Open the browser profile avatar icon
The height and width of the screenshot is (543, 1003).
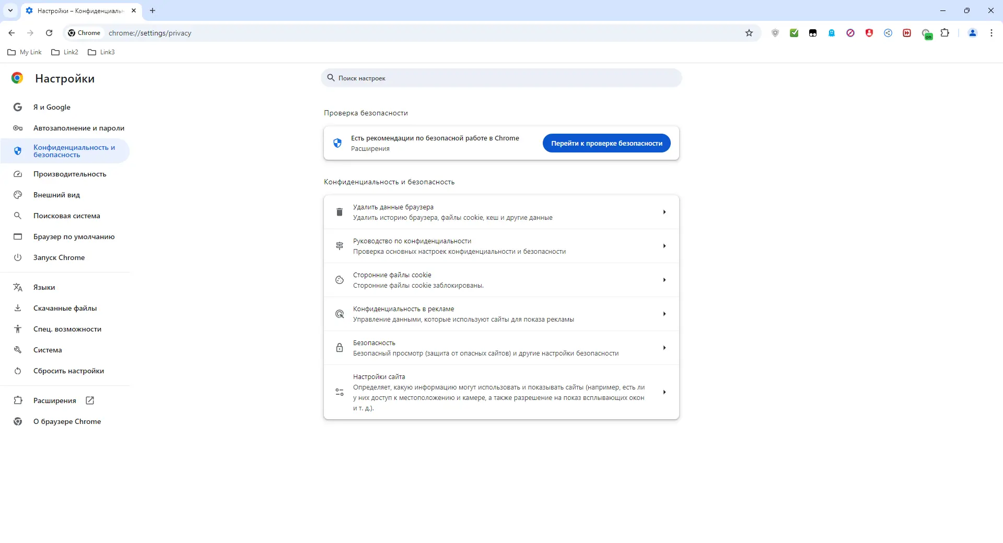[x=972, y=33]
